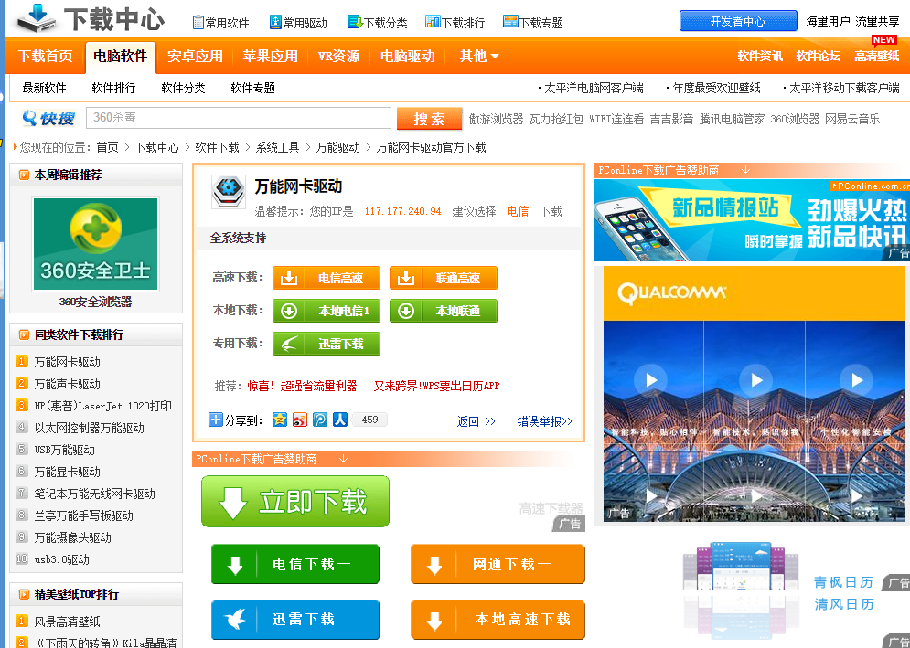Expand the 其他 navigation dropdown
Image resolution: width=910 pixels, height=648 pixels.
479,57
